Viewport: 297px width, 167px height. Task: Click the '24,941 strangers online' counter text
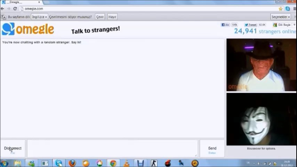(265, 31)
